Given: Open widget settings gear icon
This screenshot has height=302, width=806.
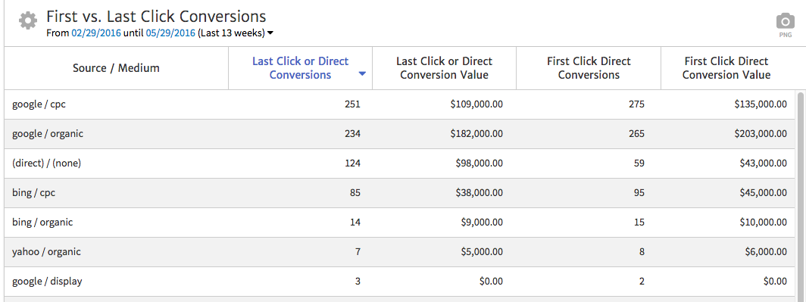Looking at the screenshot, I should coord(28,20).
